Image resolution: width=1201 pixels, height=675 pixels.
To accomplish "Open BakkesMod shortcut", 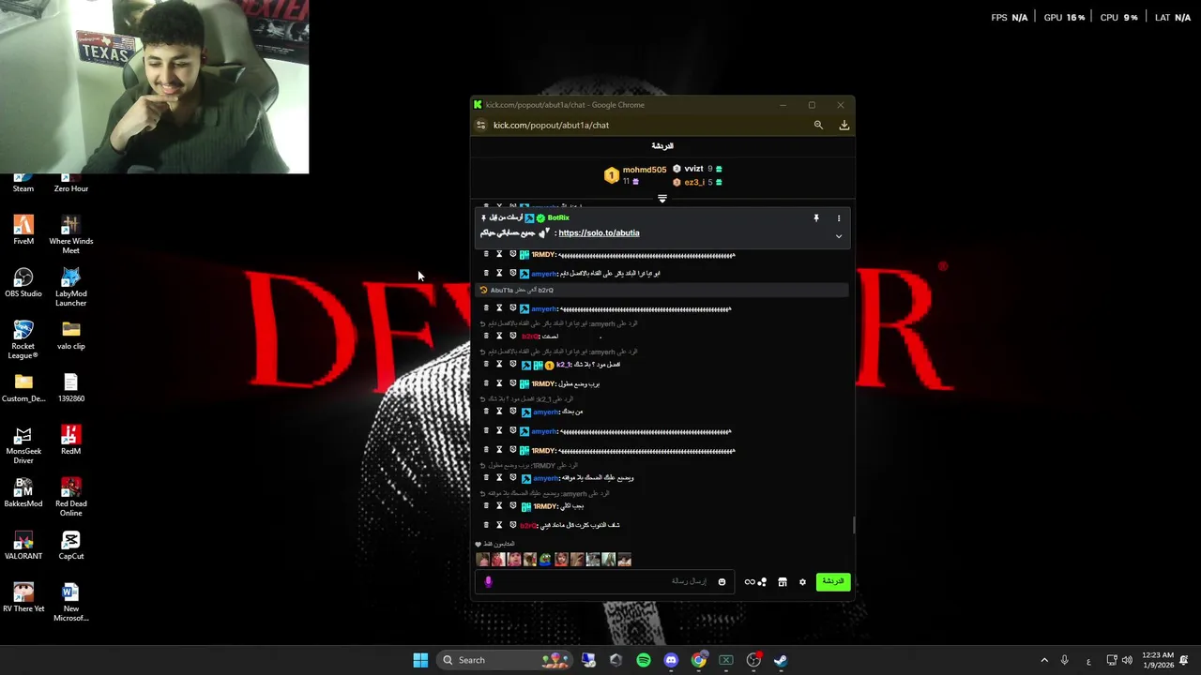I will point(23,492).
